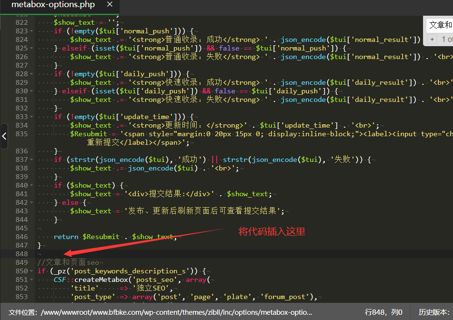Click line number 835 in the gutter

coord(21,134)
